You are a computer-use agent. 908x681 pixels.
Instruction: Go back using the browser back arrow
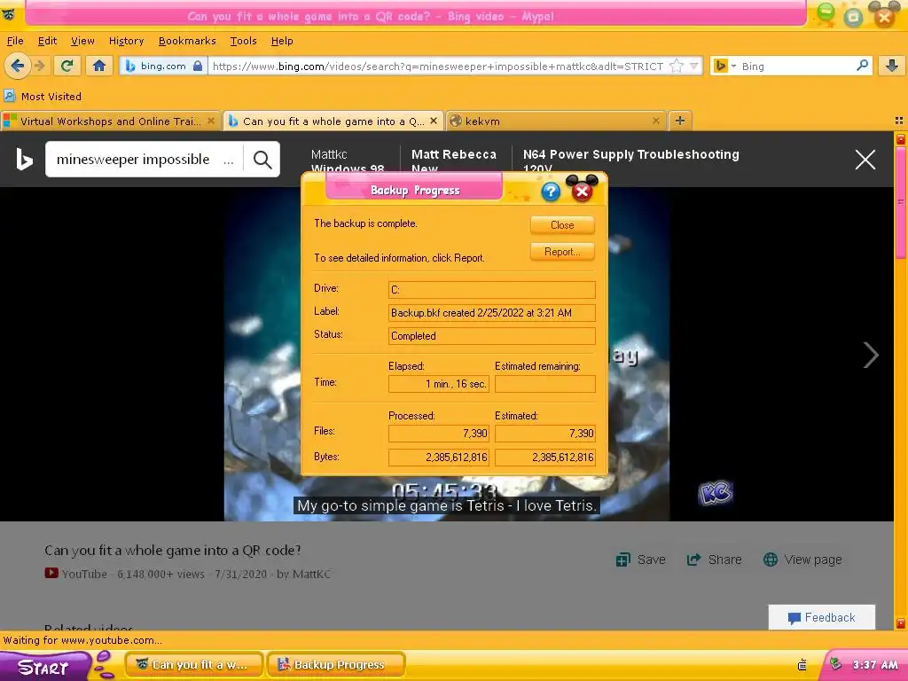(x=18, y=66)
